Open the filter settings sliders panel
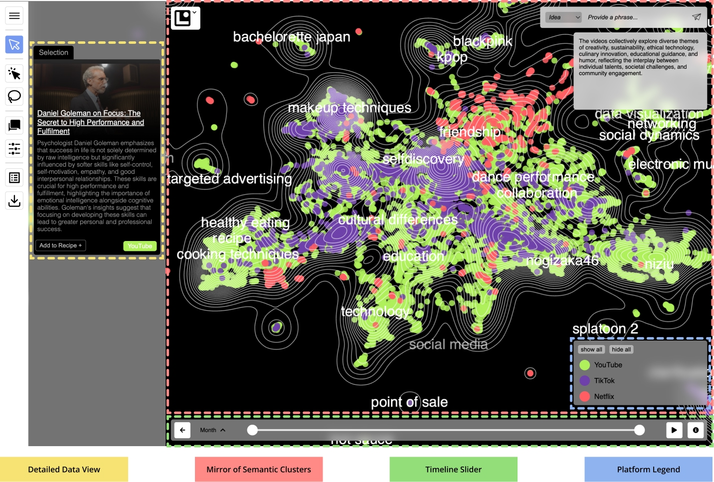This screenshot has height=482, width=714. pyautogui.click(x=14, y=149)
